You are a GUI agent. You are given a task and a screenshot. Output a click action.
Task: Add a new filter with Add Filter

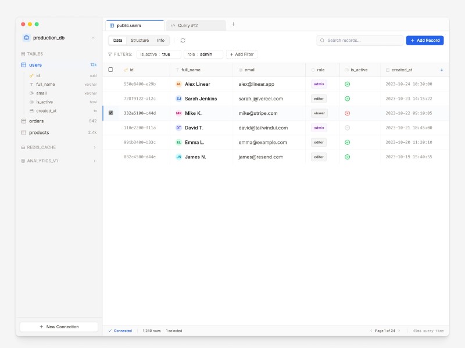pos(241,54)
